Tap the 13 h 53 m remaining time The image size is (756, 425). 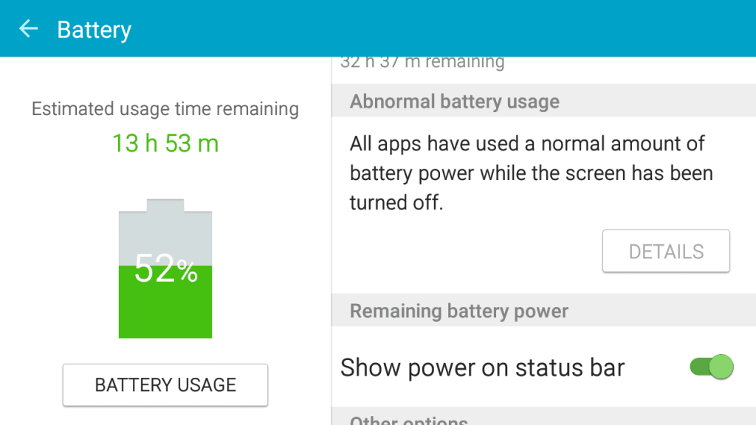click(x=165, y=144)
